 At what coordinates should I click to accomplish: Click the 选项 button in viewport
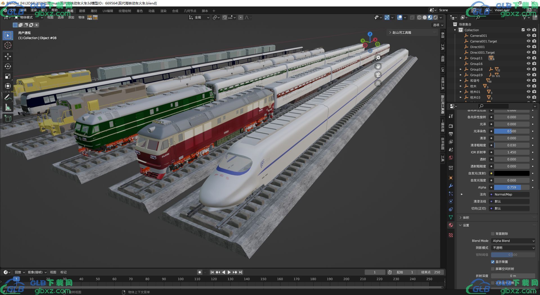point(438,25)
